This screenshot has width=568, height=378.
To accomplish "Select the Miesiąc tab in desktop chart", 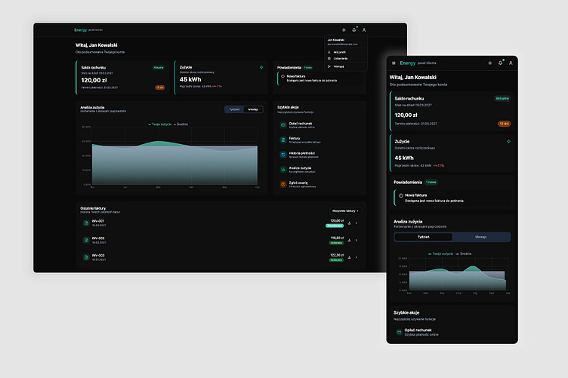I will tap(253, 109).
